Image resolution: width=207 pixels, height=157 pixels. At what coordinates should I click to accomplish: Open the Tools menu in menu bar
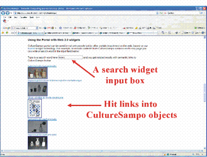pyautogui.click(x=31, y=17)
